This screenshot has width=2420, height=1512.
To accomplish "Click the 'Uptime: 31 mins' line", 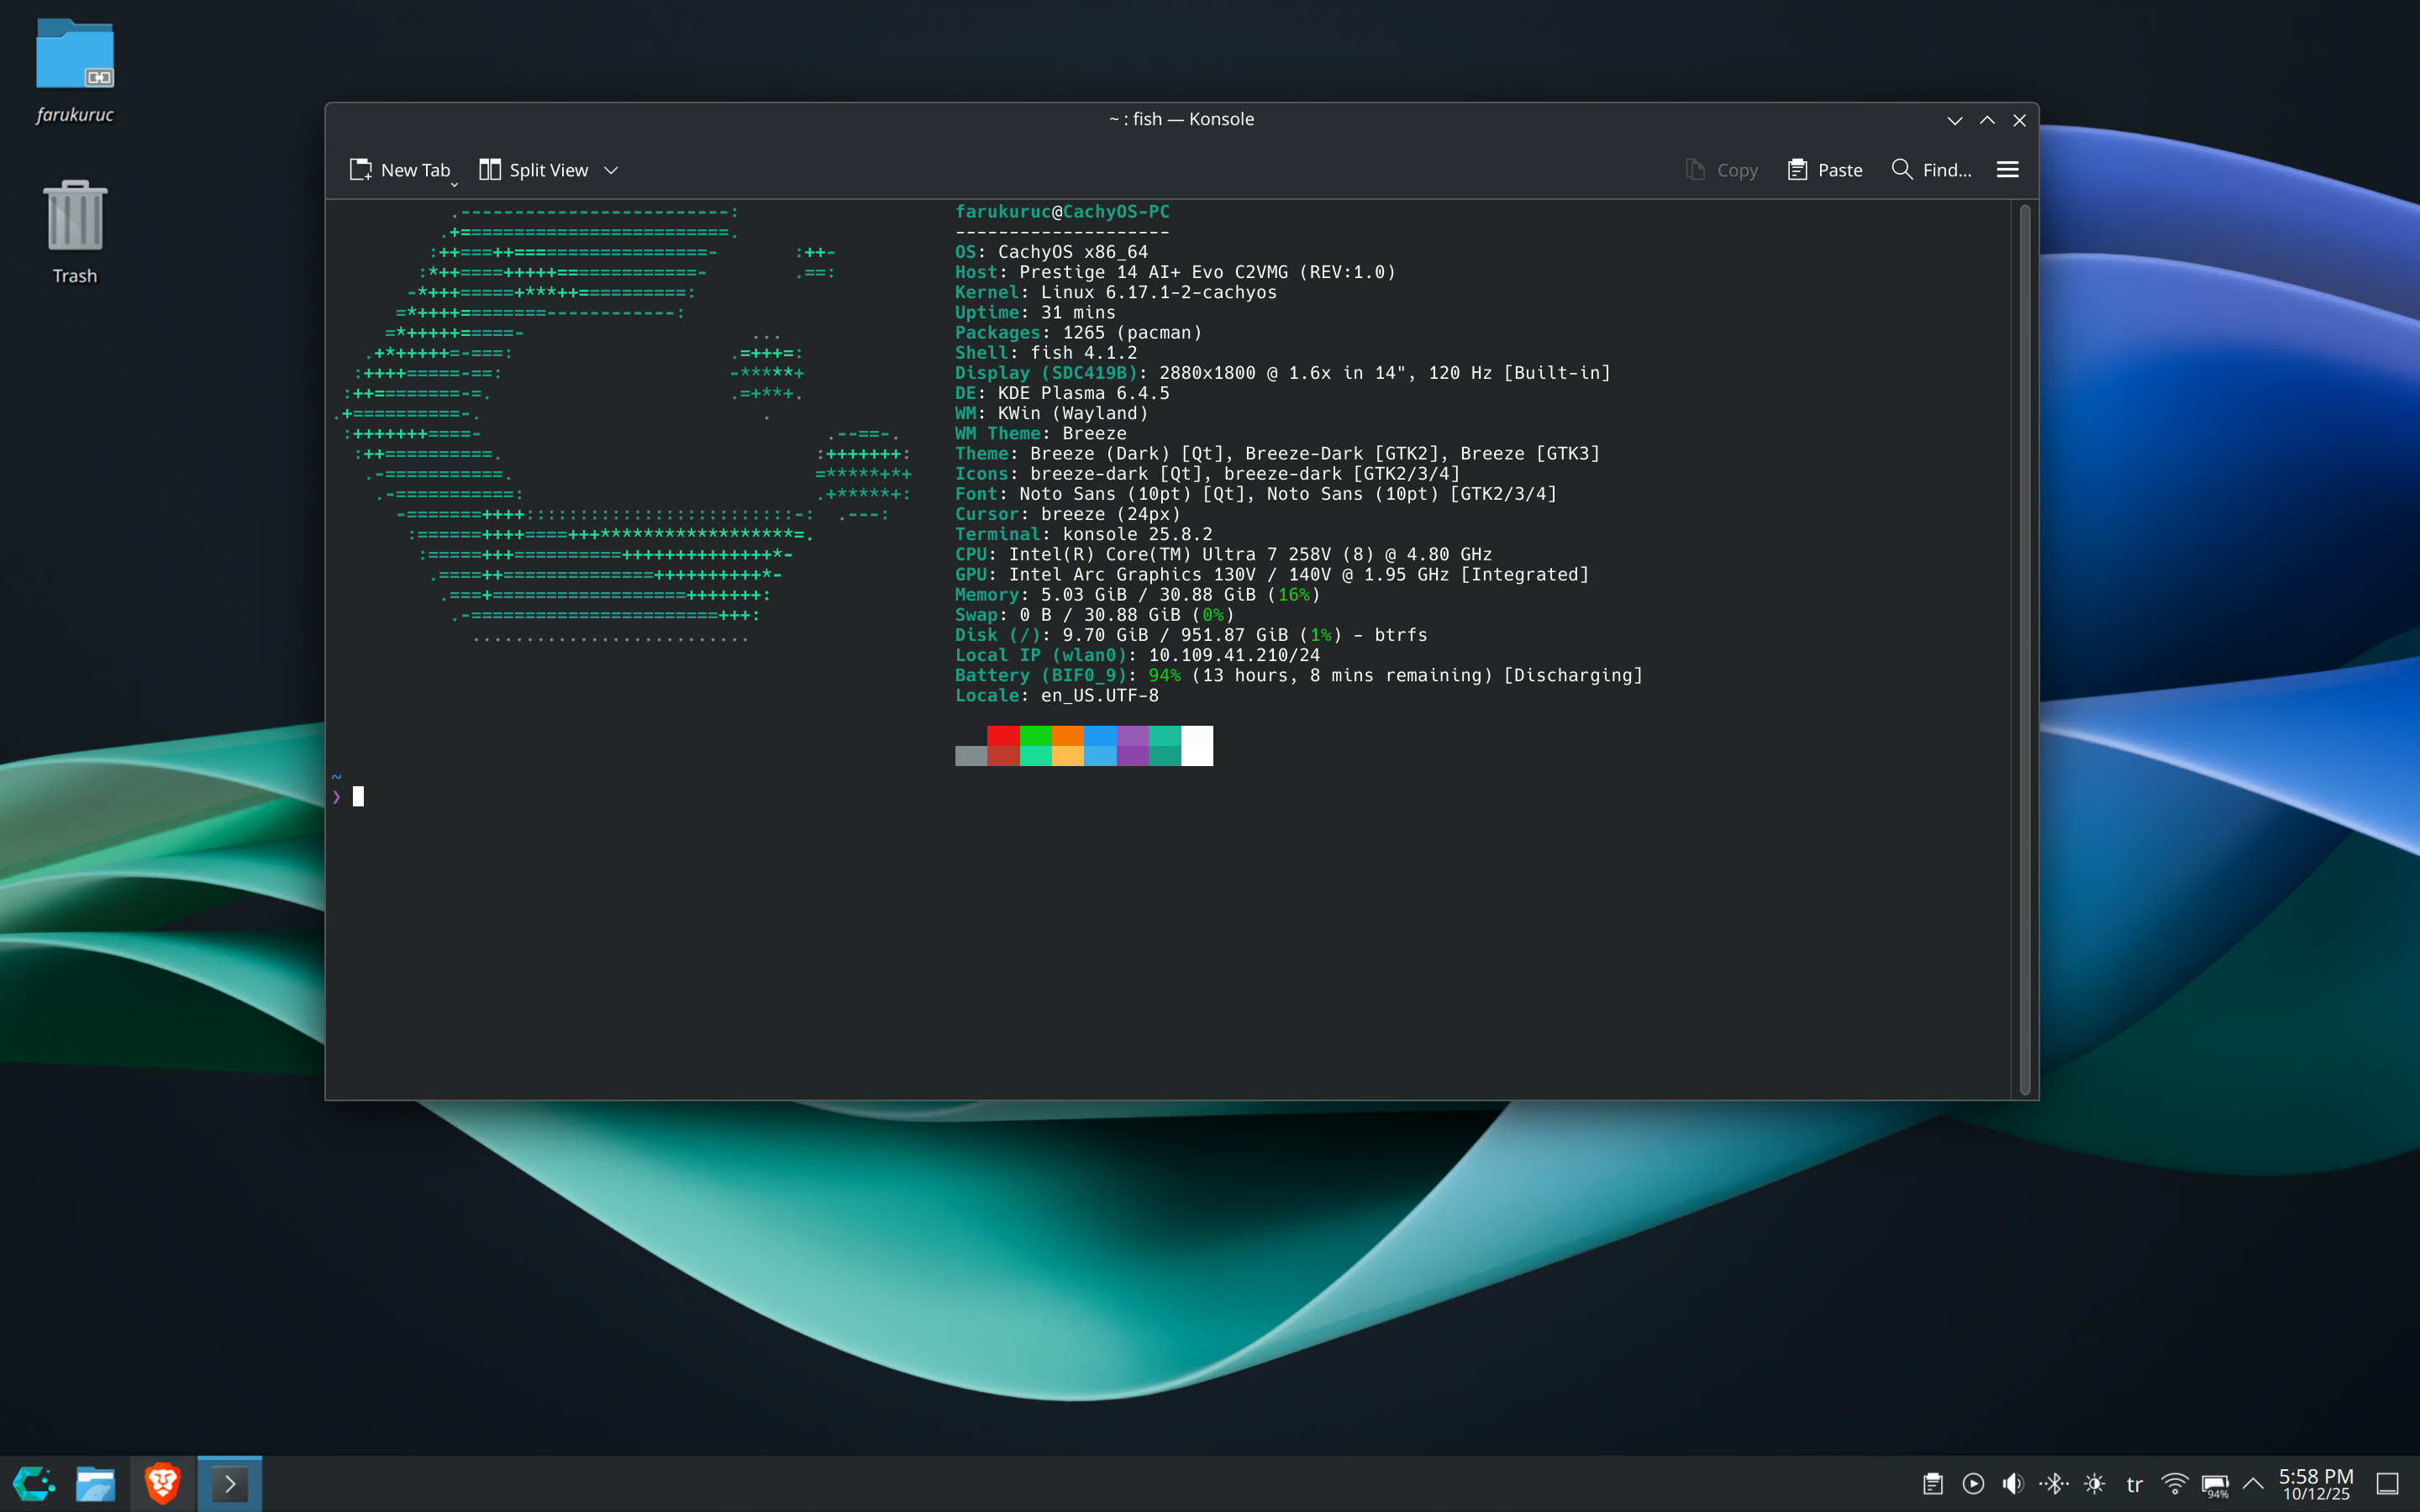I will pos(1035,313).
